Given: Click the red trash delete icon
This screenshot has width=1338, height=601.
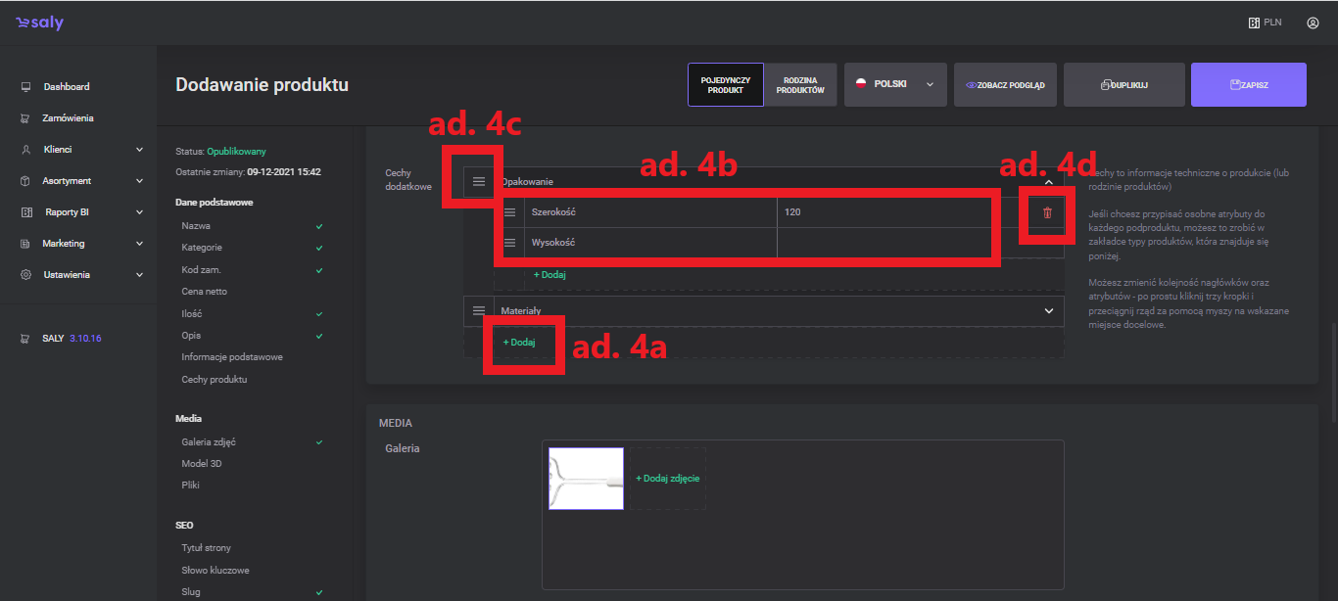Looking at the screenshot, I should (x=1047, y=212).
